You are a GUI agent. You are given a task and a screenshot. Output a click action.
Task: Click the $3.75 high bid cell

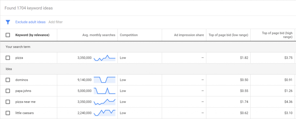click(x=288, y=58)
